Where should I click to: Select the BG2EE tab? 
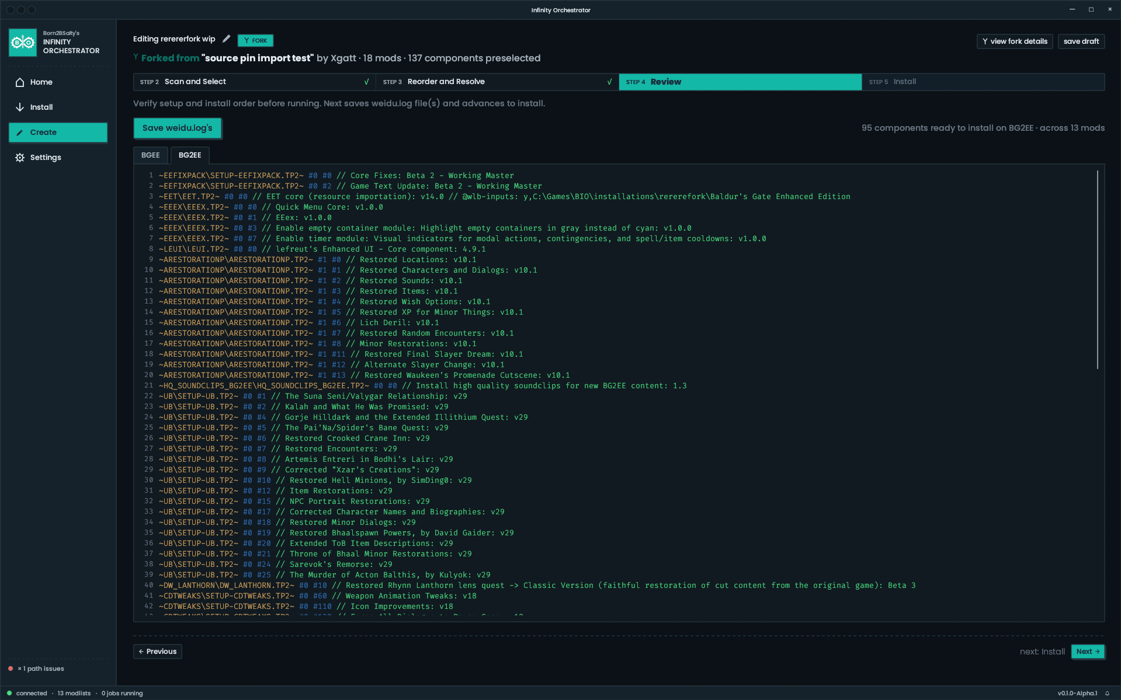(x=190, y=155)
